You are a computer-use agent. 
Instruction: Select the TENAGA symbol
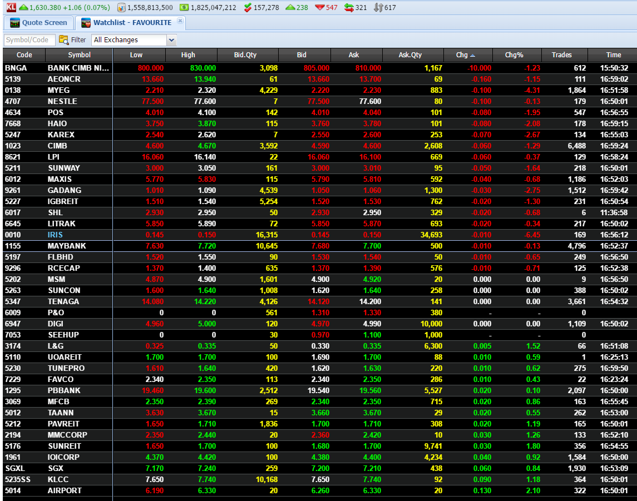[63, 301]
